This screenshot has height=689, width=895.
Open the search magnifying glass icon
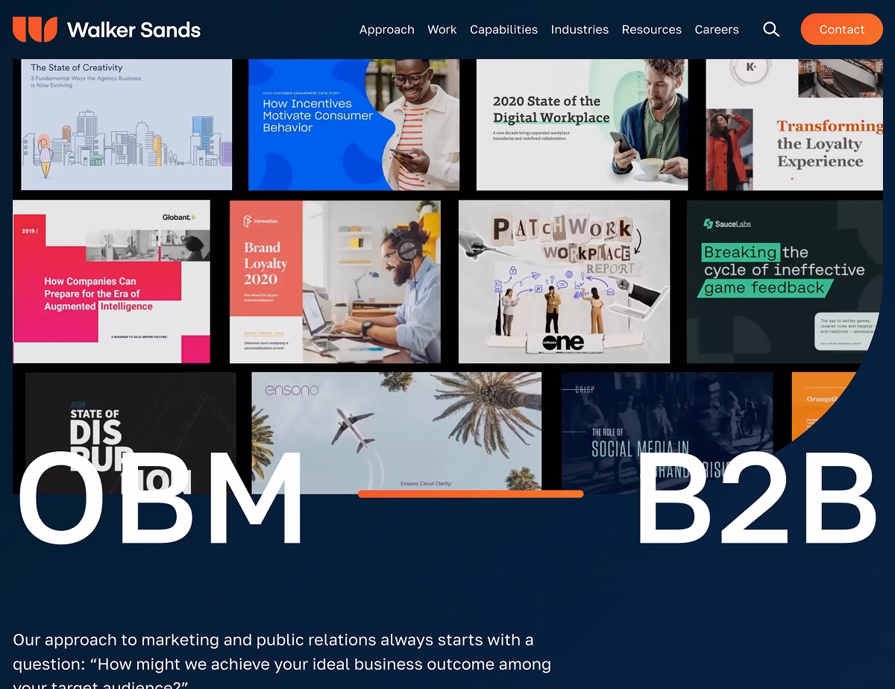click(x=770, y=29)
